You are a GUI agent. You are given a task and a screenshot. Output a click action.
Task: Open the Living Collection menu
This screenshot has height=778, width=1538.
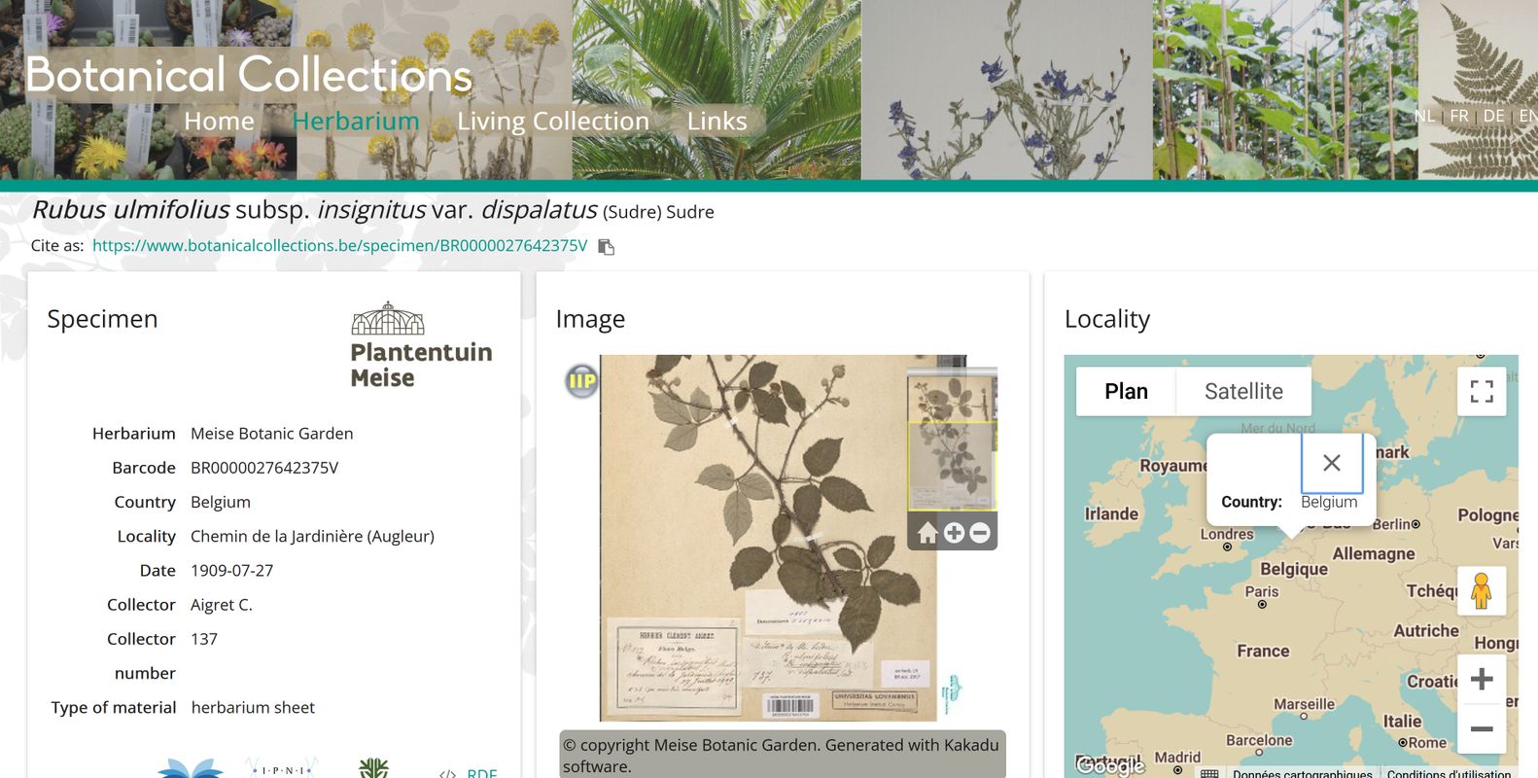(x=552, y=122)
